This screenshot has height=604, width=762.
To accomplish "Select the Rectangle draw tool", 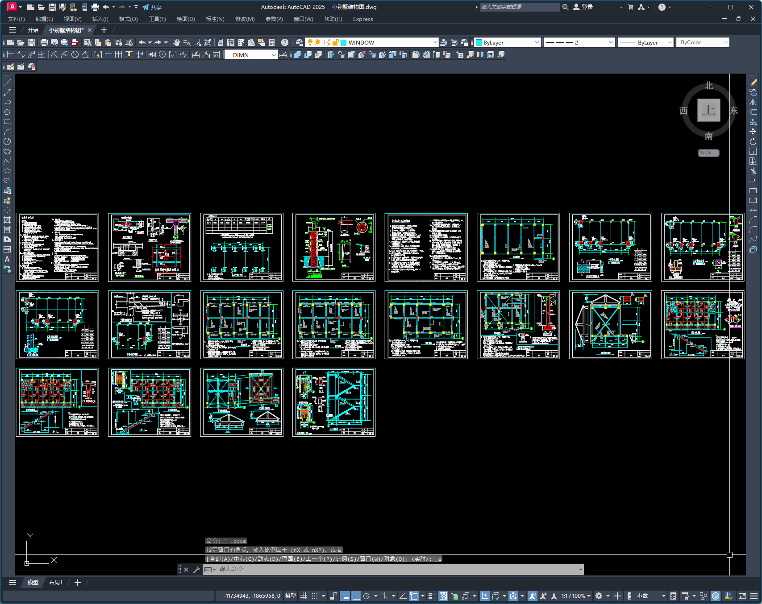I will coord(7,122).
